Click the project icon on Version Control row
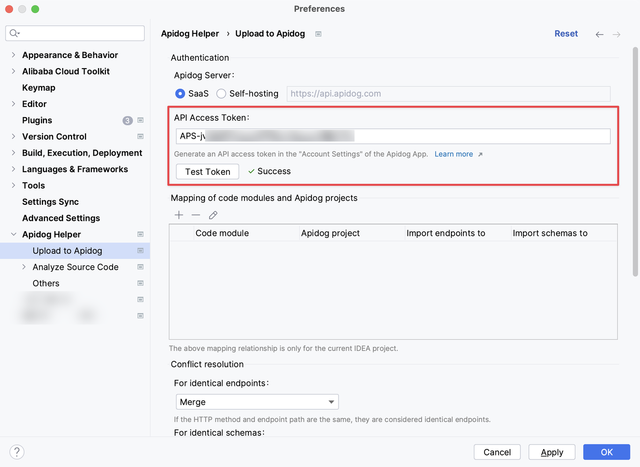This screenshot has height=467, width=640. tap(140, 137)
